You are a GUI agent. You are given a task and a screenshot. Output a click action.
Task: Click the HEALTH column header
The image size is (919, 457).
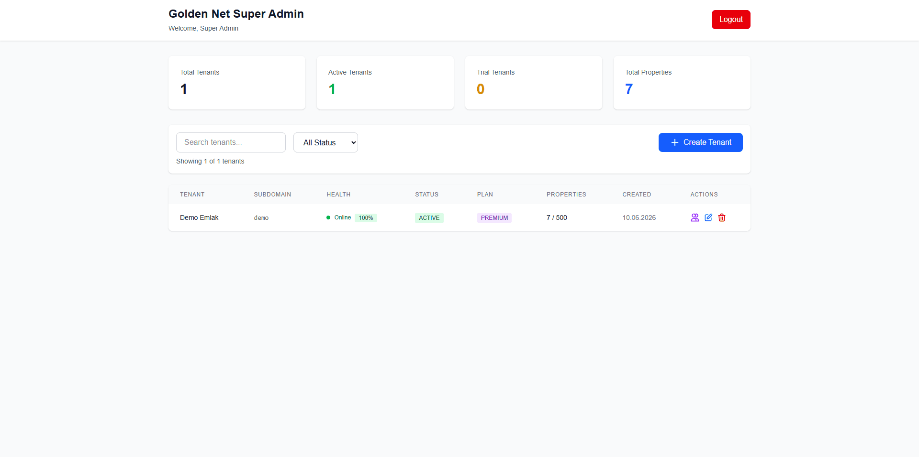click(338, 195)
